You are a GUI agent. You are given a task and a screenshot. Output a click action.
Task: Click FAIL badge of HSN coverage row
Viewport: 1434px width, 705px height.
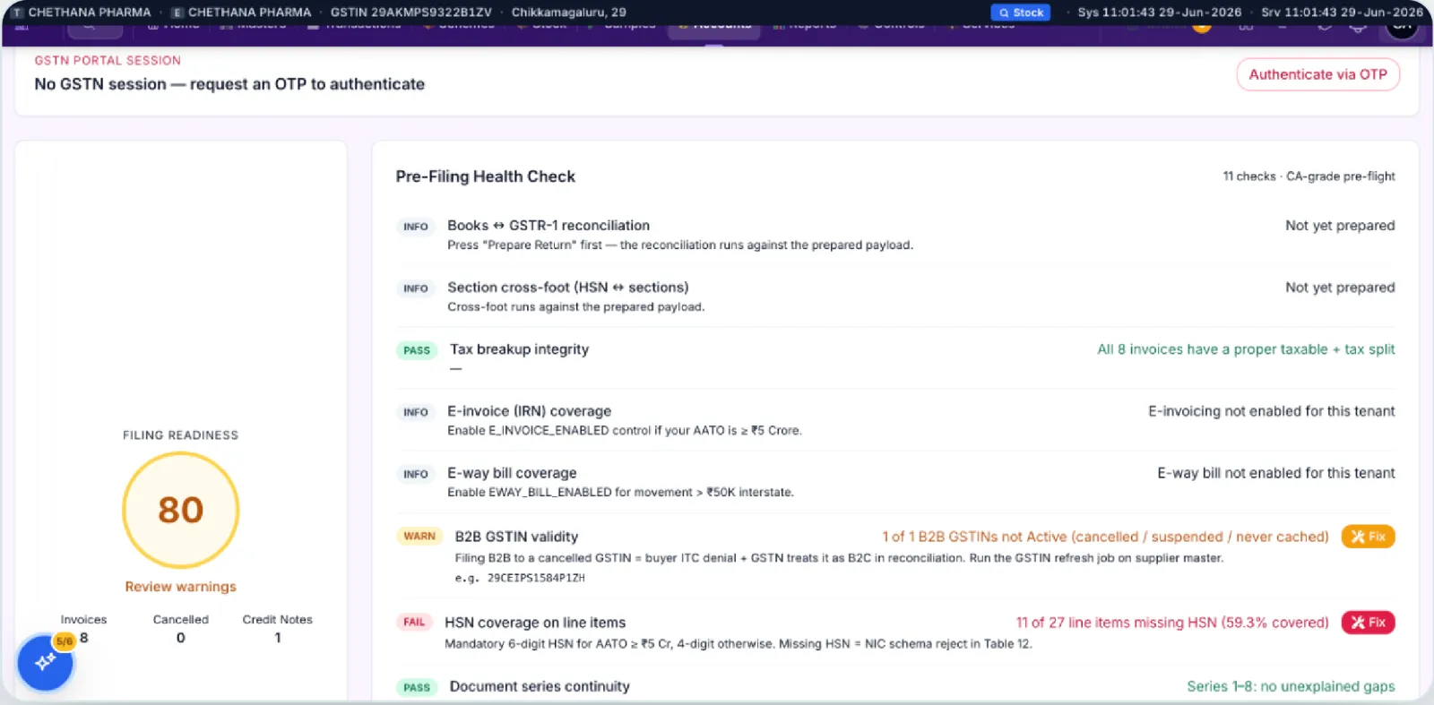coord(414,622)
